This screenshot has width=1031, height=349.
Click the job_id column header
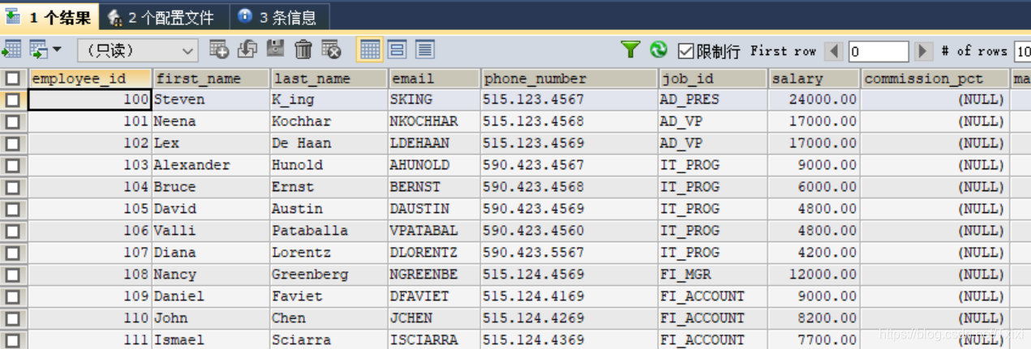713,79
